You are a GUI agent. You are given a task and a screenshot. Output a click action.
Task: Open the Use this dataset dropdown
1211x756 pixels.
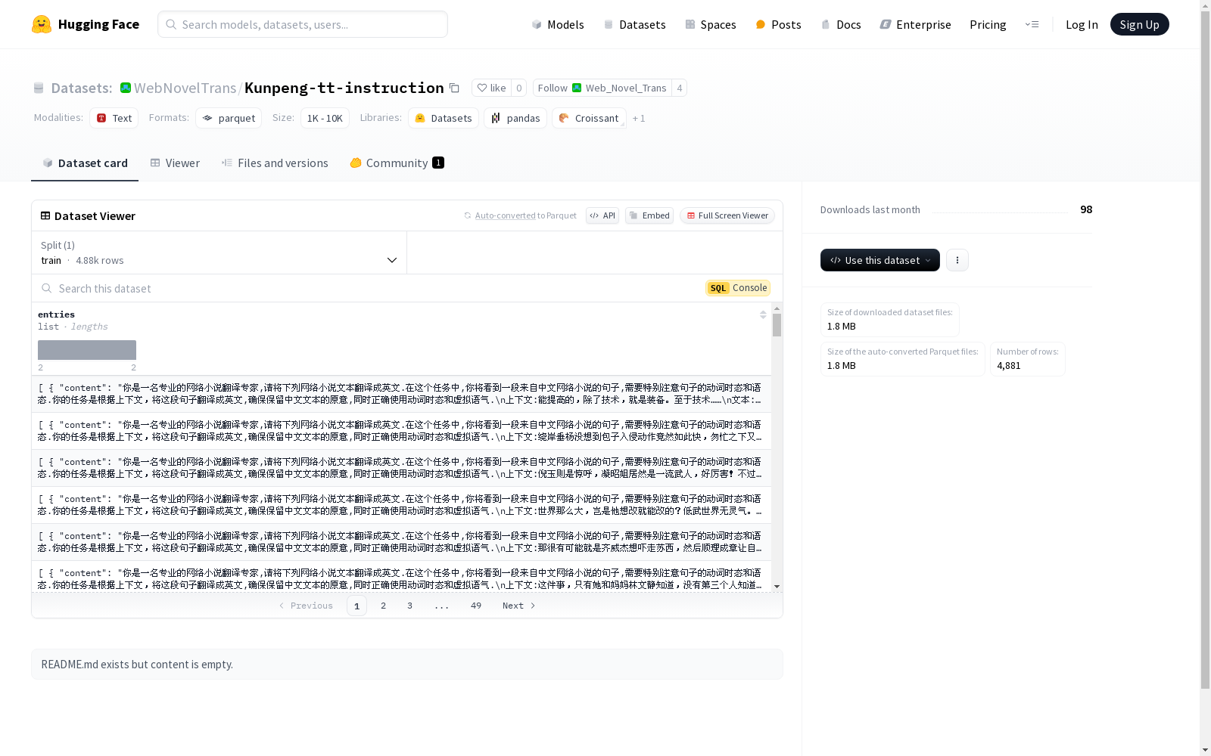880,260
